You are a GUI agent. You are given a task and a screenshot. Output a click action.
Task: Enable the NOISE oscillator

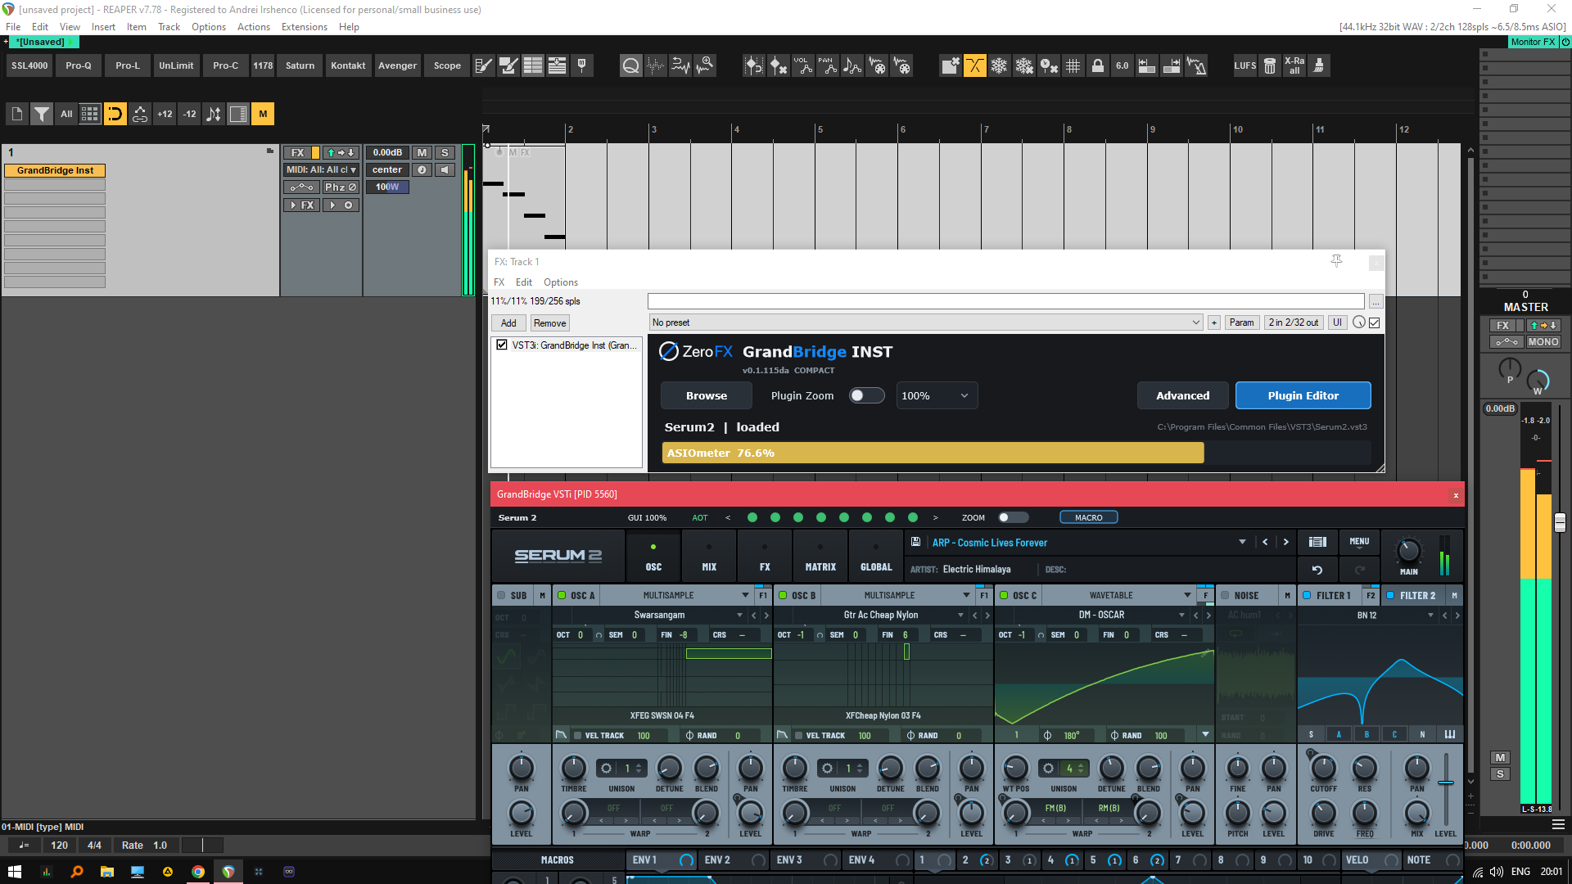1225,595
